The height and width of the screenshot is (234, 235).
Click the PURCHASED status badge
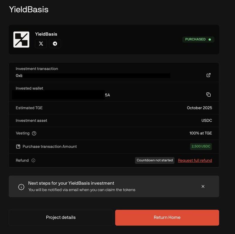[198, 39]
